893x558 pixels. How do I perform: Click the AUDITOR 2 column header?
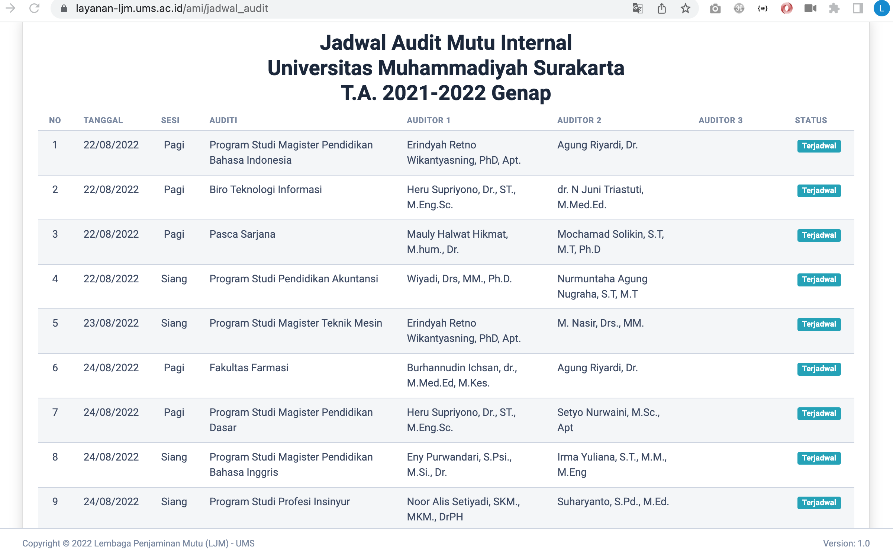pyautogui.click(x=579, y=120)
